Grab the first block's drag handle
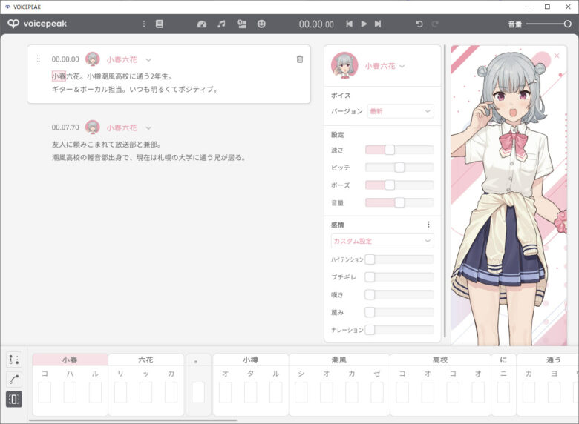579x424 pixels. point(39,59)
